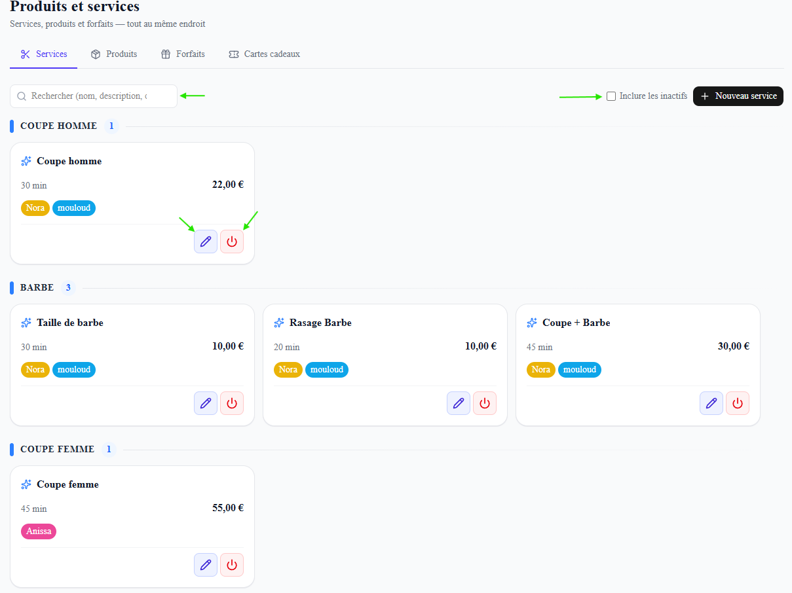Click pencil icon on Rasage Barbe card
Image resolution: width=792 pixels, height=593 pixels.
click(459, 403)
